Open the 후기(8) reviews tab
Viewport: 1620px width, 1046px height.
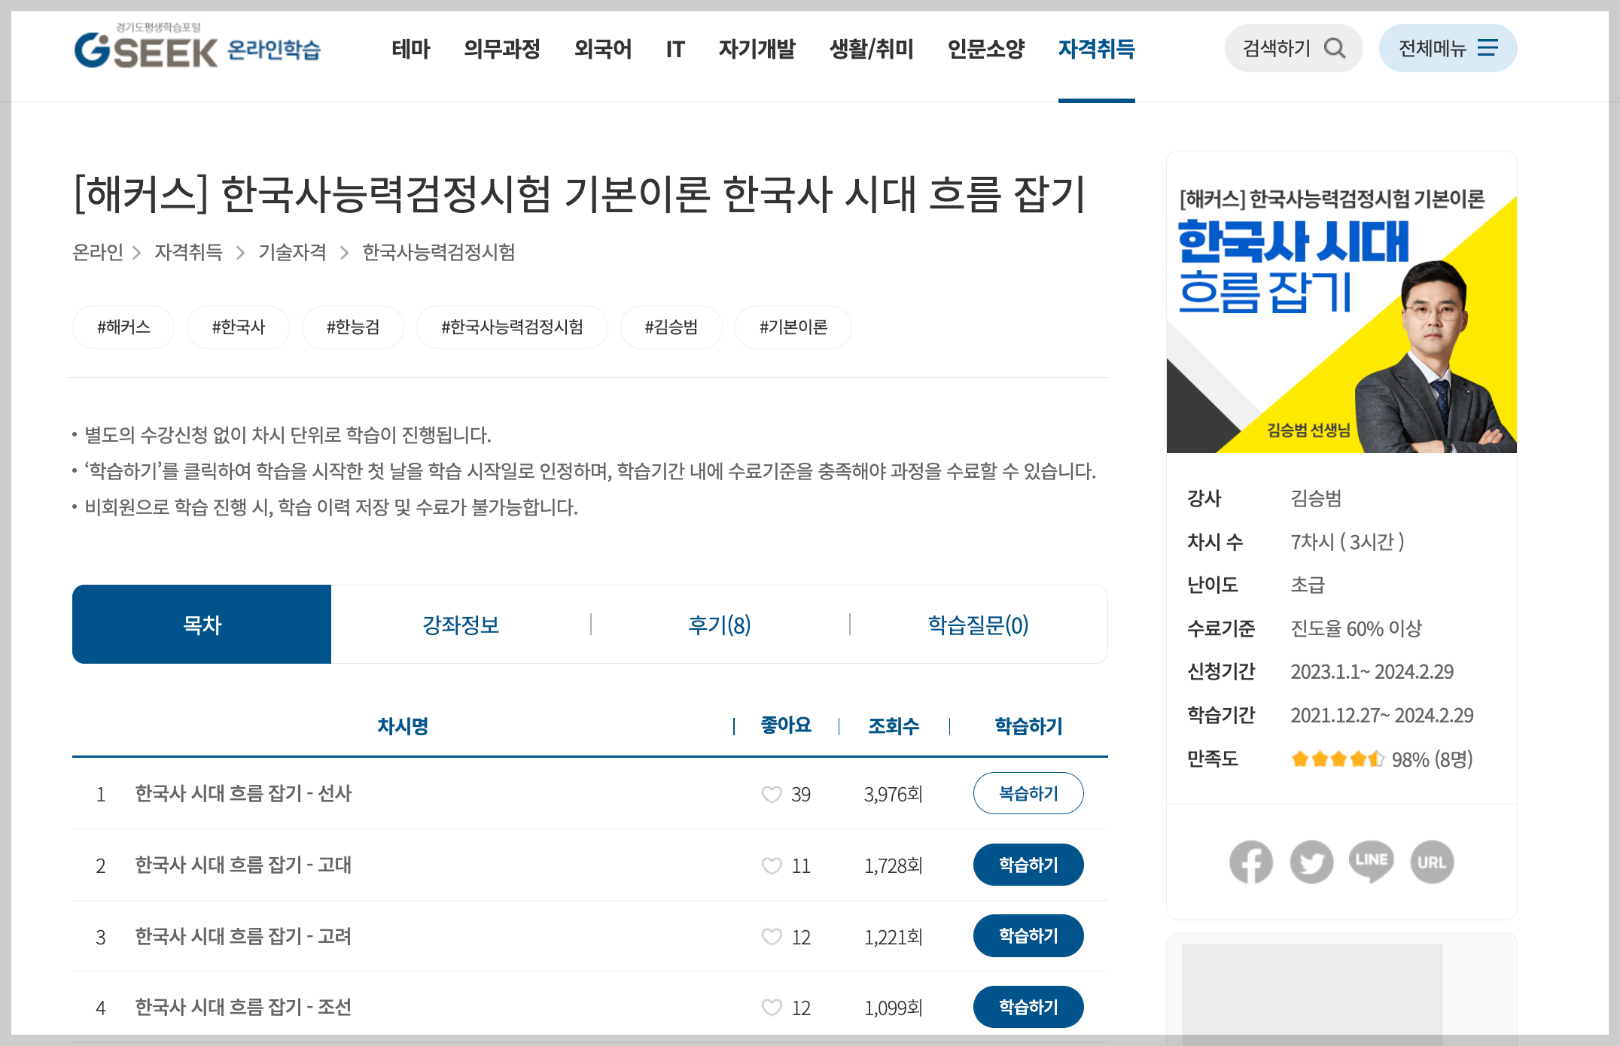pyautogui.click(x=720, y=625)
